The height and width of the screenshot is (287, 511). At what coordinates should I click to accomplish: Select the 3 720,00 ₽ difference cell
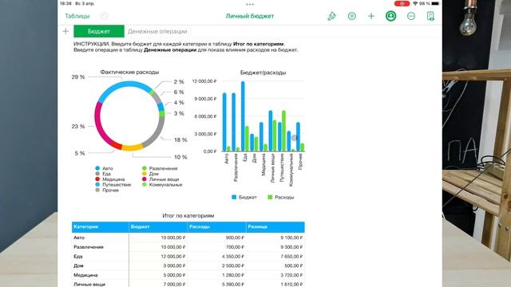click(x=275, y=275)
